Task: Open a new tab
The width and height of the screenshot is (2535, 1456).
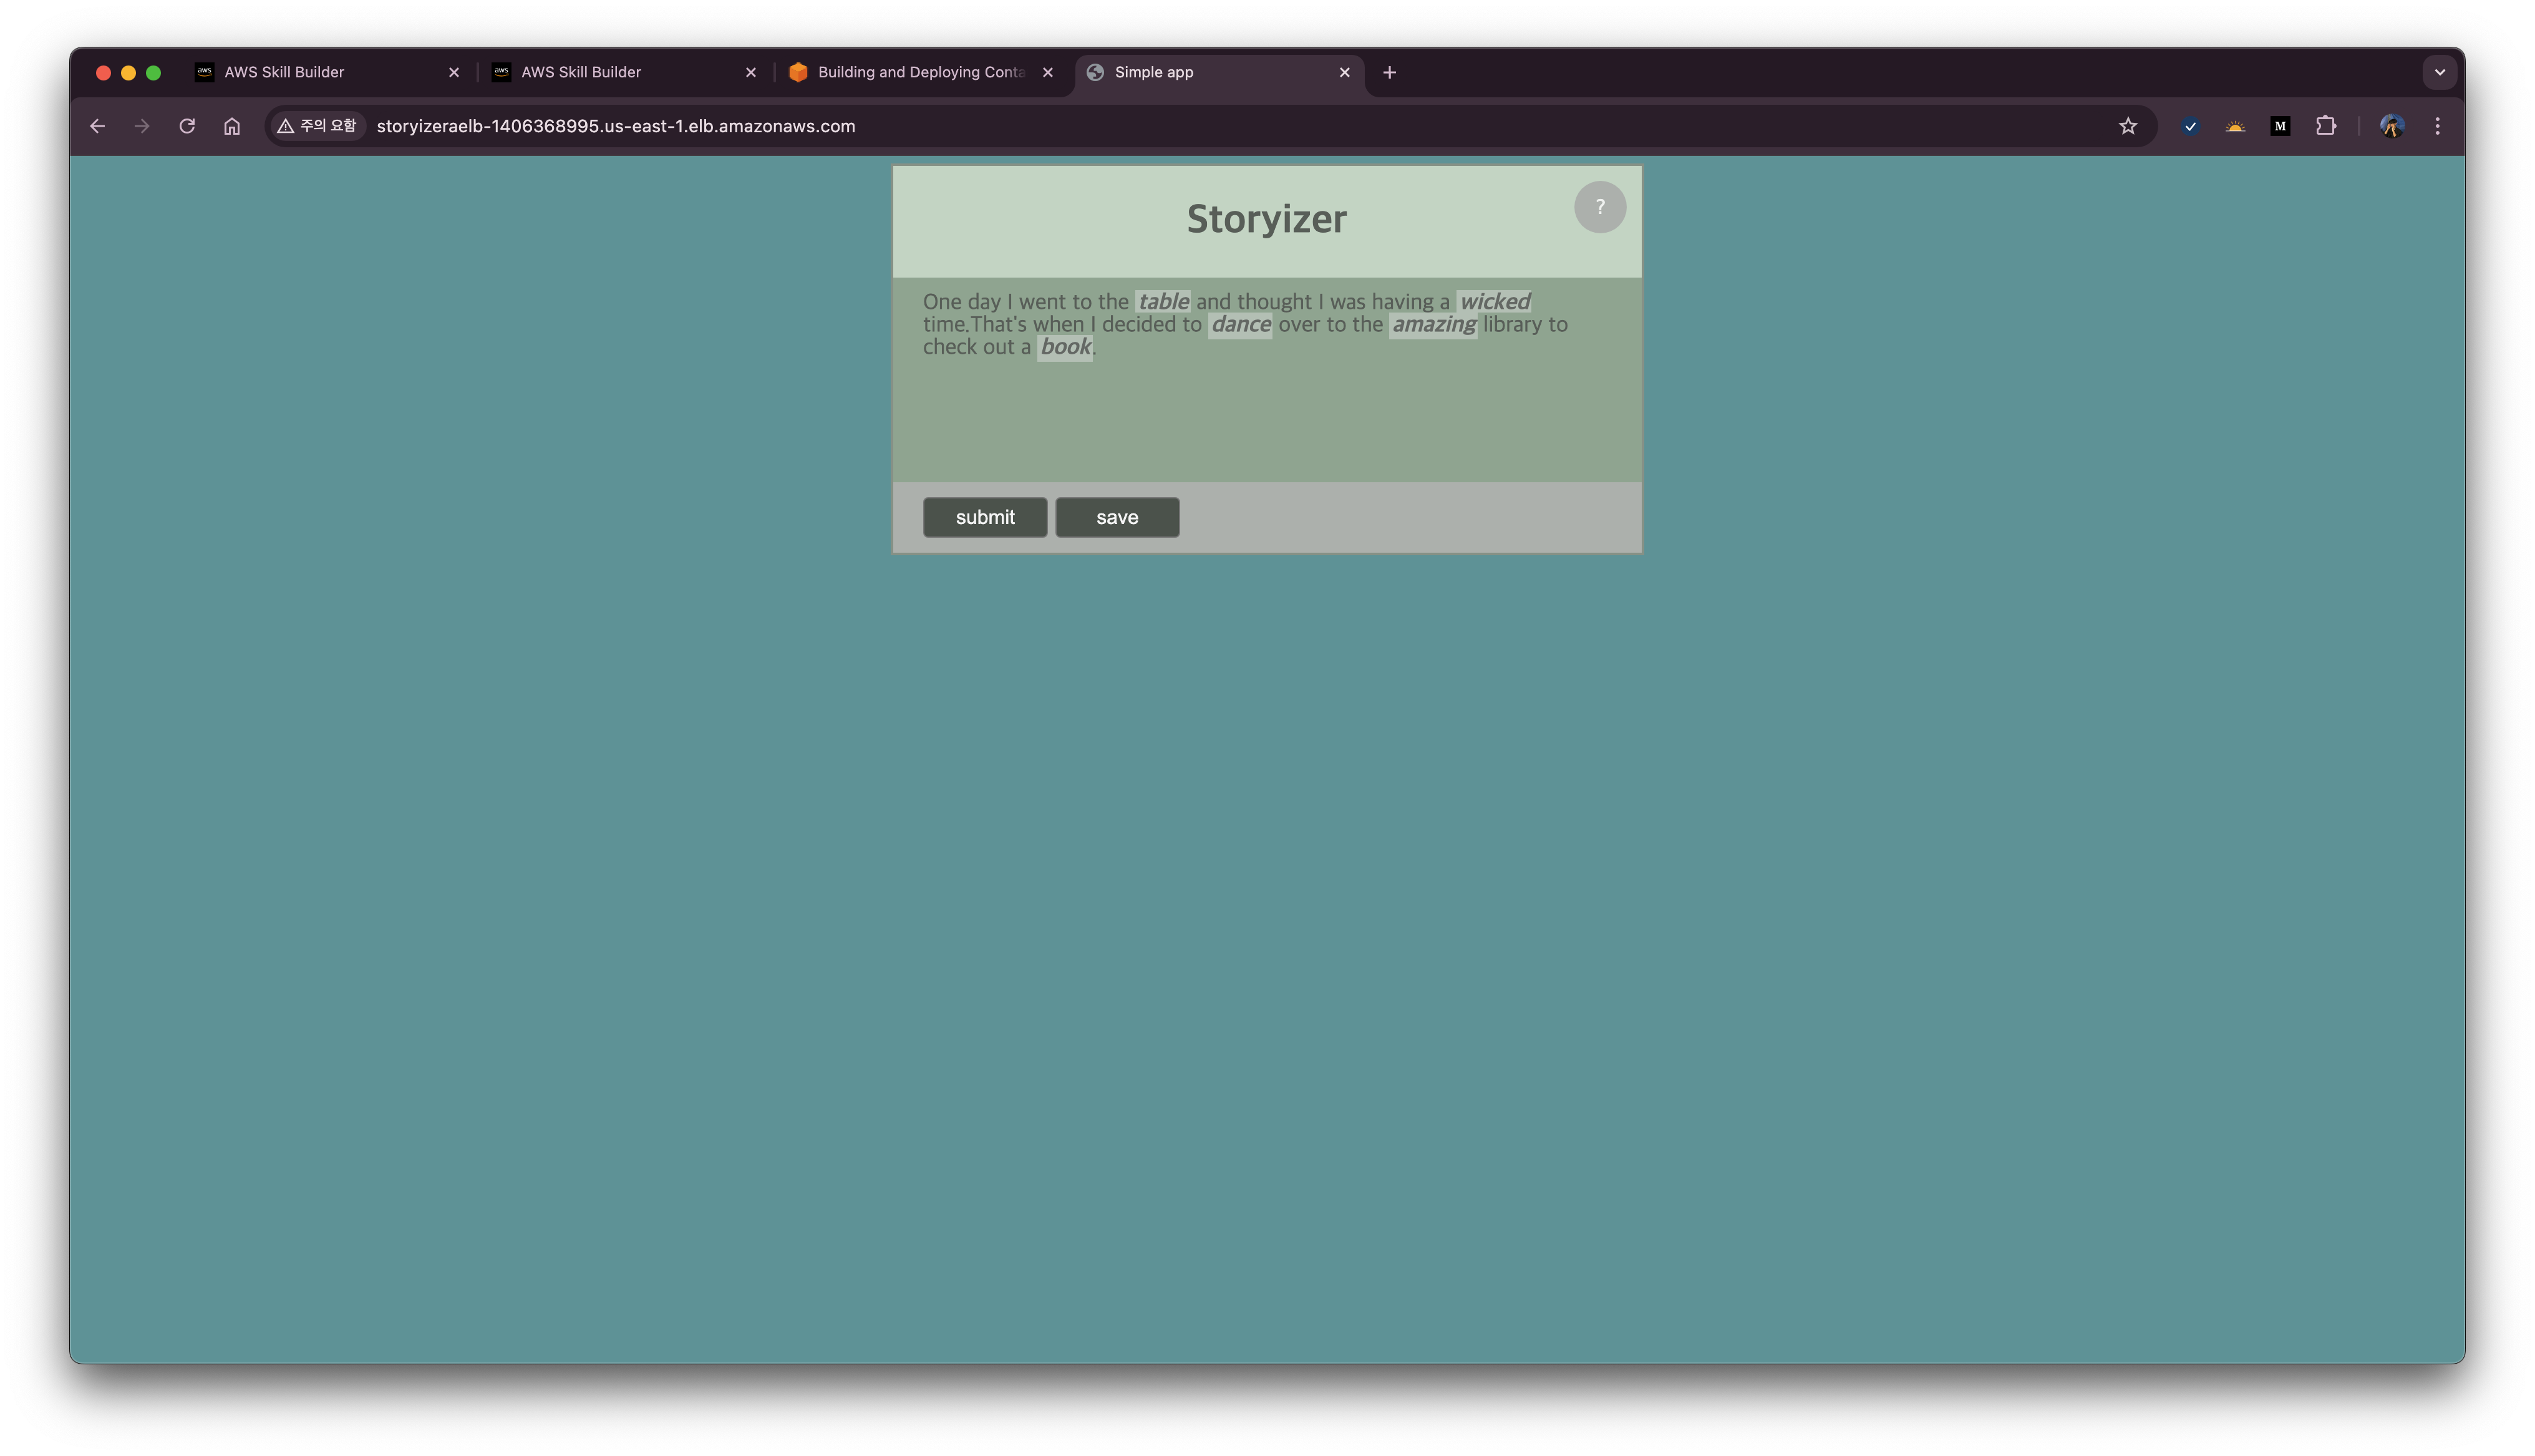Action: click(x=1390, y=72)
